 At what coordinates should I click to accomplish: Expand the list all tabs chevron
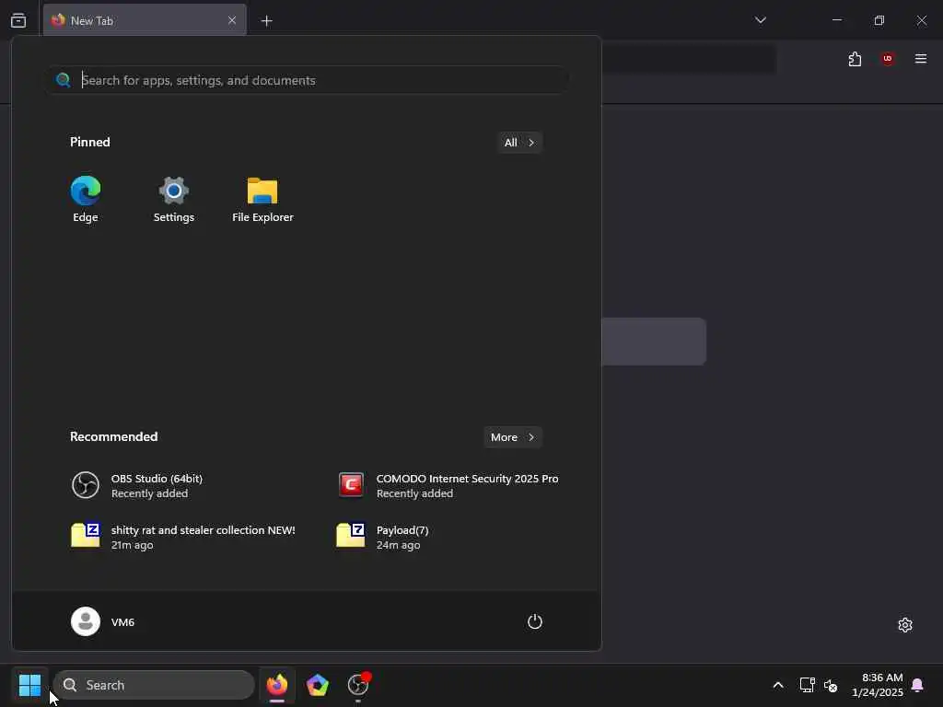click(761, 20)
